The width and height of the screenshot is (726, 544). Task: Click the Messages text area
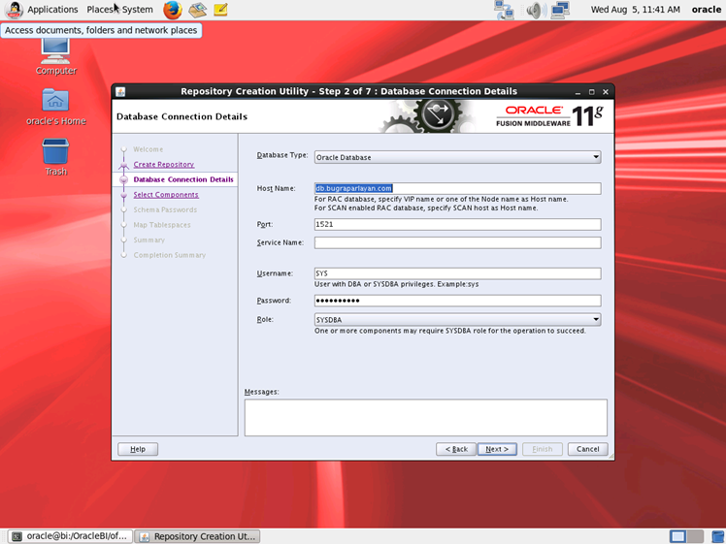(x=425, y=418)
